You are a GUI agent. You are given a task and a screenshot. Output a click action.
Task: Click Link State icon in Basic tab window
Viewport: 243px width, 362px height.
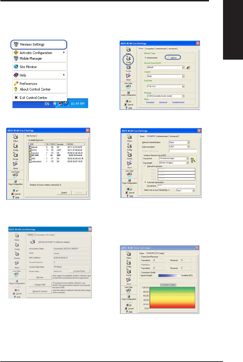(x=128, y=86)
